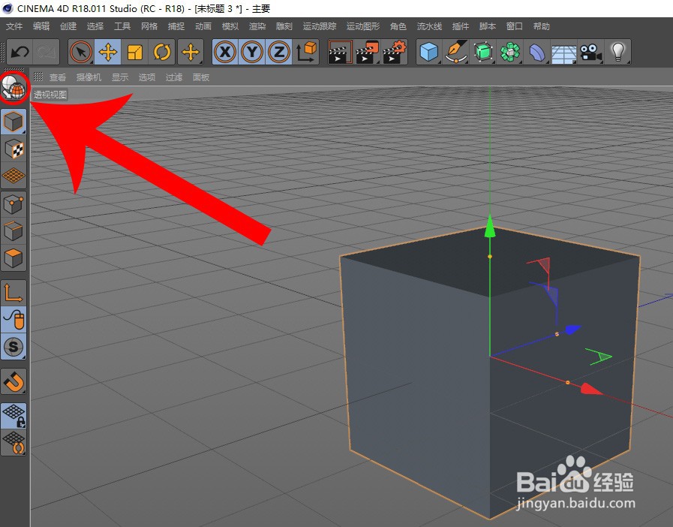Open the 帮助 menu
The height and width of the screenshot is (527, 673).
pos(542,26)
